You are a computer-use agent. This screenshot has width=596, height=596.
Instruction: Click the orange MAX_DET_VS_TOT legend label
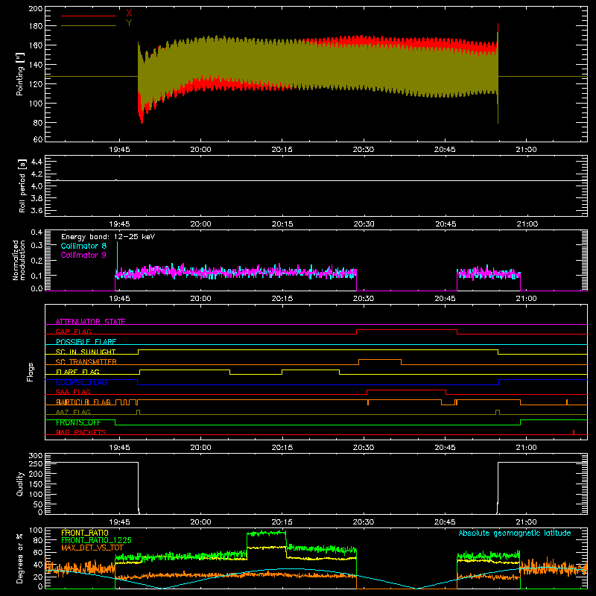tap(92, 548)
